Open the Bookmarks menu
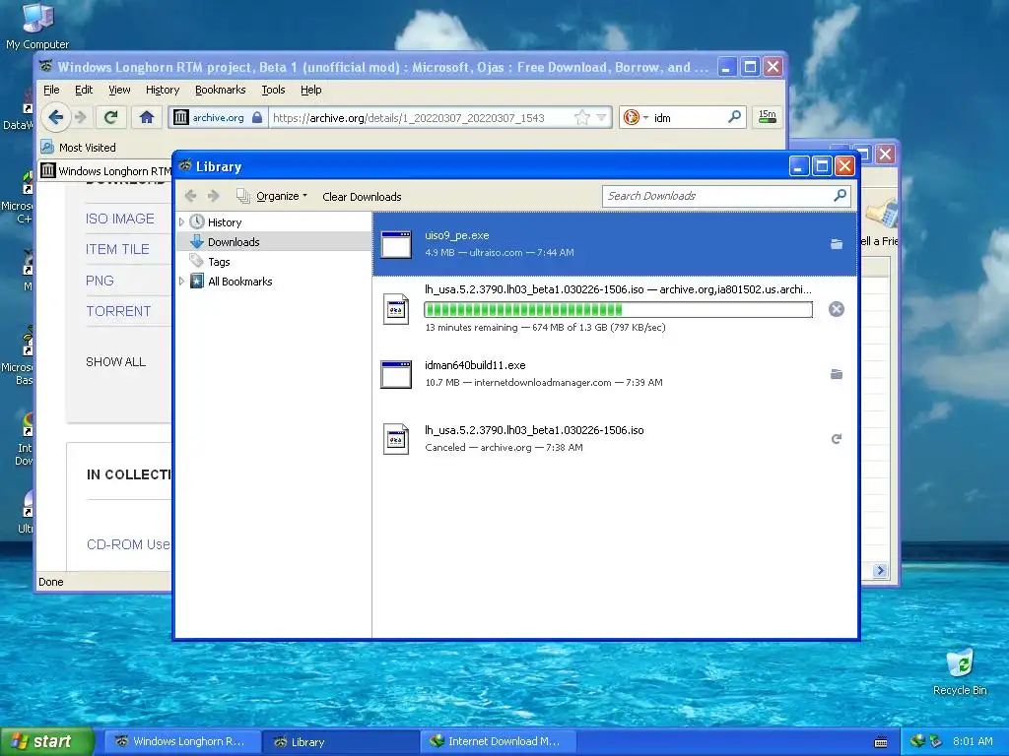The width and height of the screenshot is (1009, 756). pos(220,90)
